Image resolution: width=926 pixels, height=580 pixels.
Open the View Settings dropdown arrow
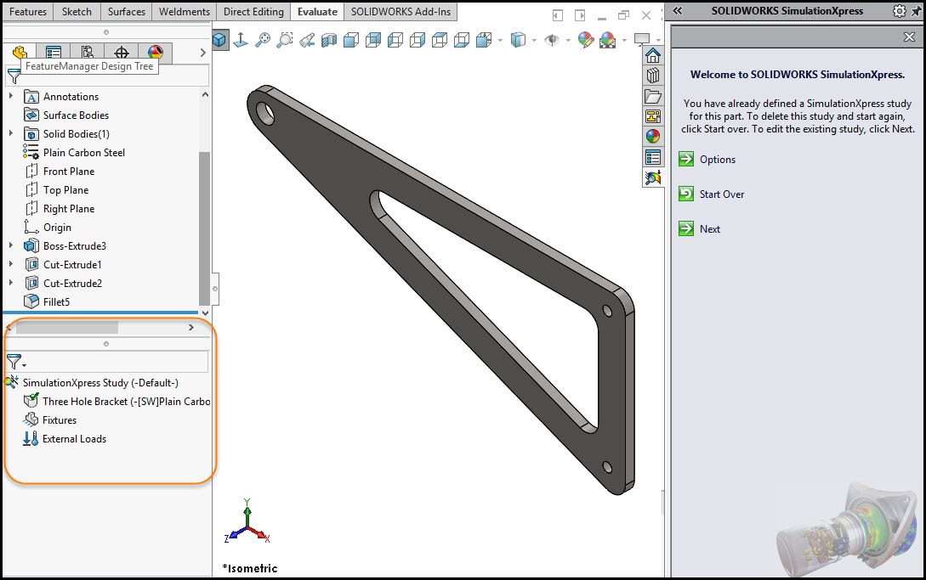tap(658, 41)
